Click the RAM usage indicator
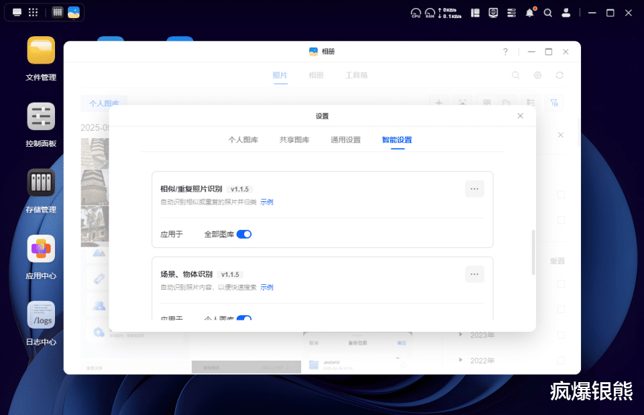 click(429, 13)
